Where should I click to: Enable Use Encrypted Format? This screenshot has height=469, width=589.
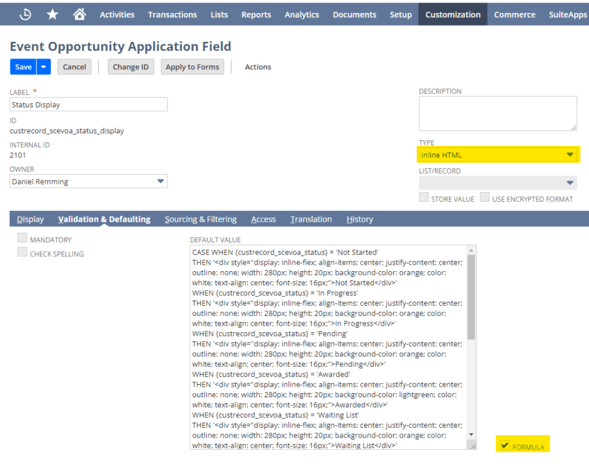point(486,198)
